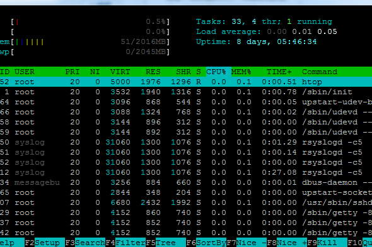This screenshot has width=372, height=247.
Task: Click the messagebu user name
Action: (x=37, y=183)
